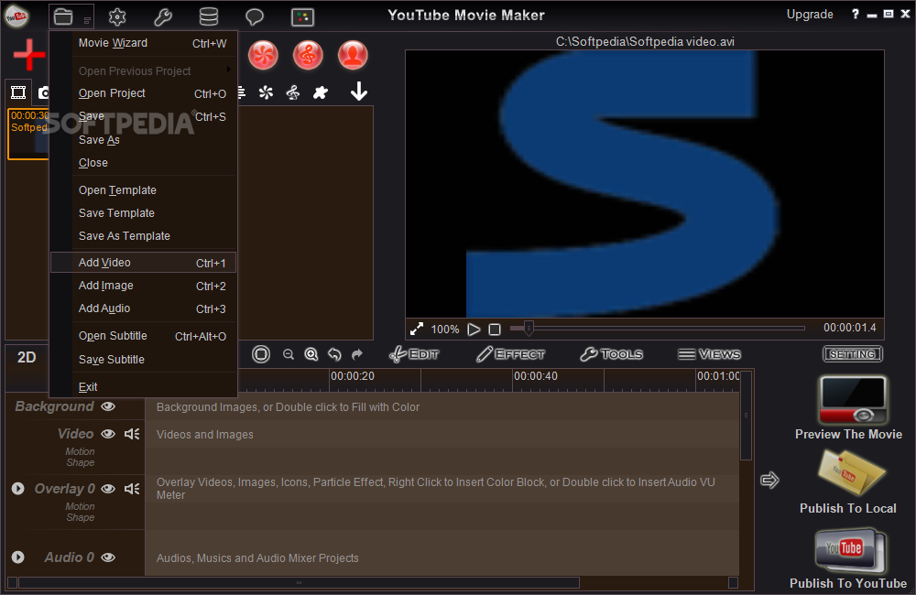Mute the Video track speaker

(x=132, y=434)
